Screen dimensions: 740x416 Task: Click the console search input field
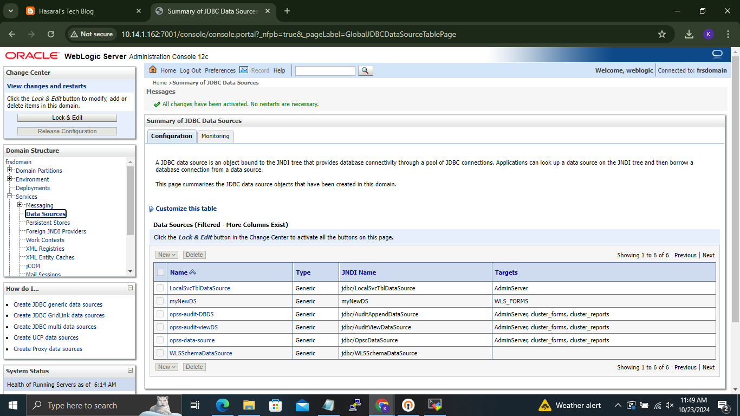[x=325, y=70]
